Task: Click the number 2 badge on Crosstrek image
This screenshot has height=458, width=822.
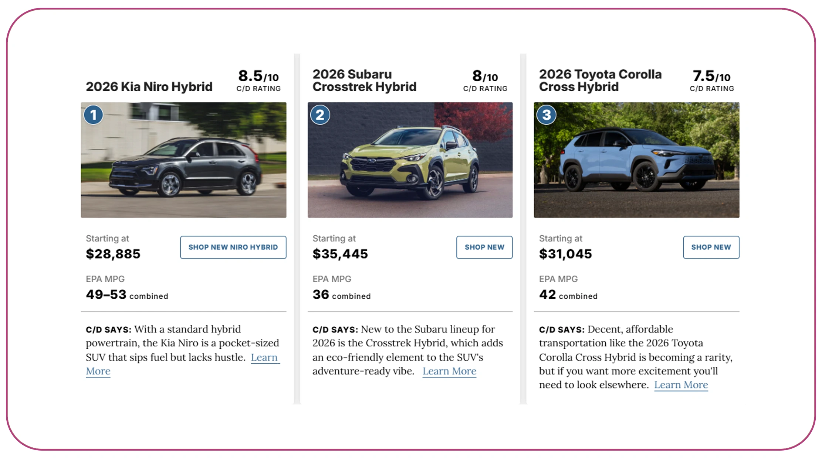Action: (320, 115)
